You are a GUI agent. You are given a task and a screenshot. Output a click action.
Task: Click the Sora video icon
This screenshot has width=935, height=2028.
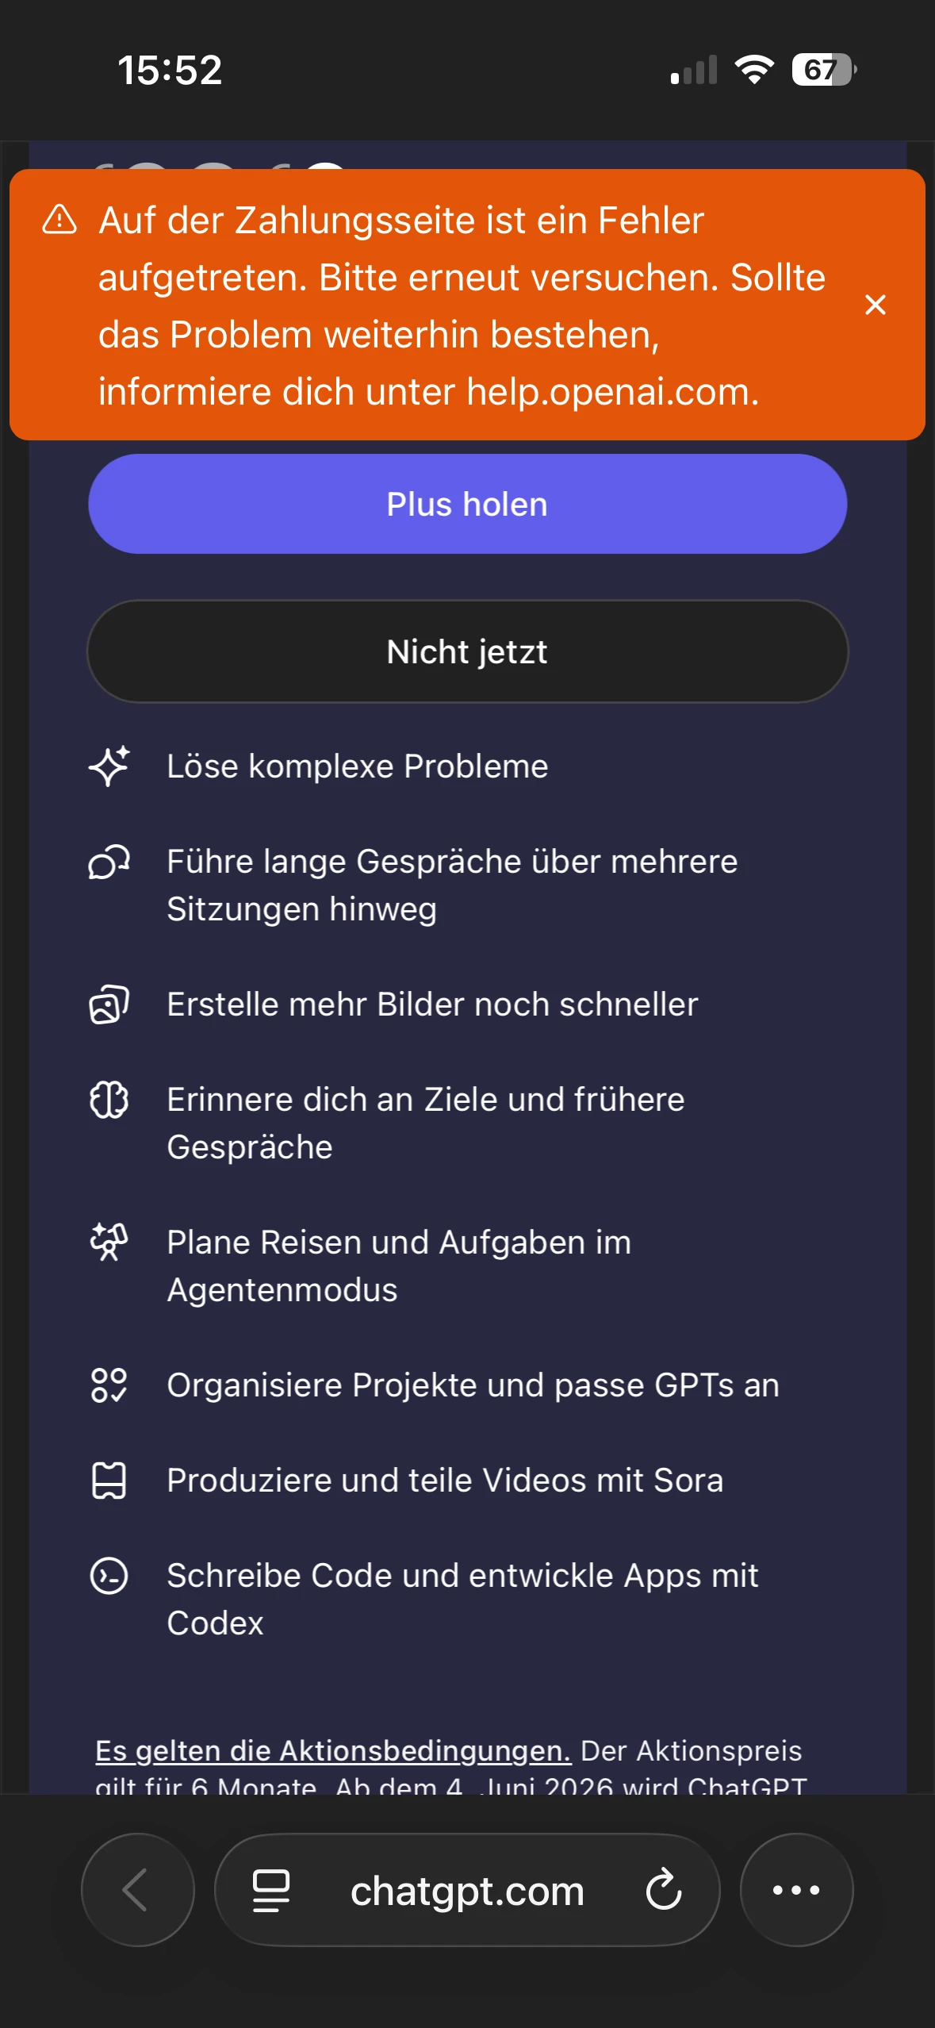109,1481
